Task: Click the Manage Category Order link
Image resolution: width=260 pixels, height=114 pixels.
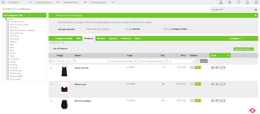Action: tap(175, 29)
